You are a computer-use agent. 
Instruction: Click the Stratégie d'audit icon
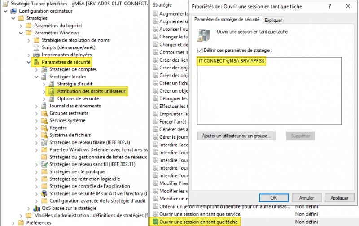tap(52, 84)
